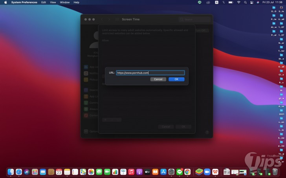Viewport: 286px width, 178px height.
Task: Open Google Chrome from the Dock
Action: pos(187,172)
